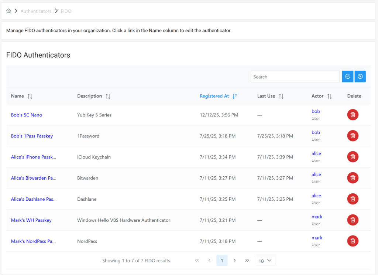378x275 pixels.
Task: Select the YubiKey 5 Series description cell
Action: pyautogui.click(x=94, y=115)
